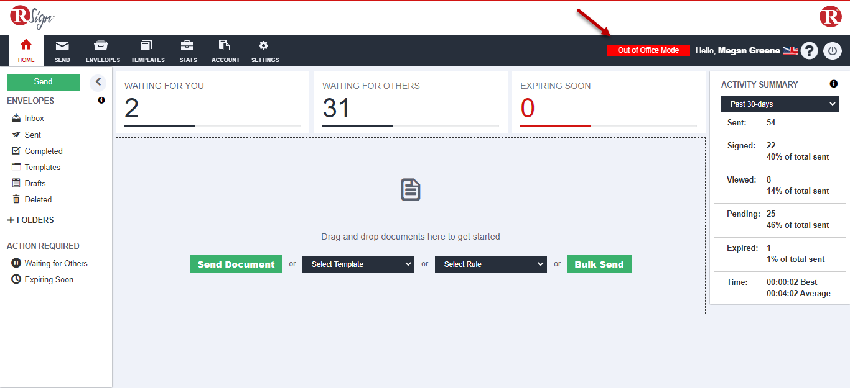Image resolution: width=850 pixels, height=388 pixels.
Task: Click the Send Document button
Action: tap(236, 264)
